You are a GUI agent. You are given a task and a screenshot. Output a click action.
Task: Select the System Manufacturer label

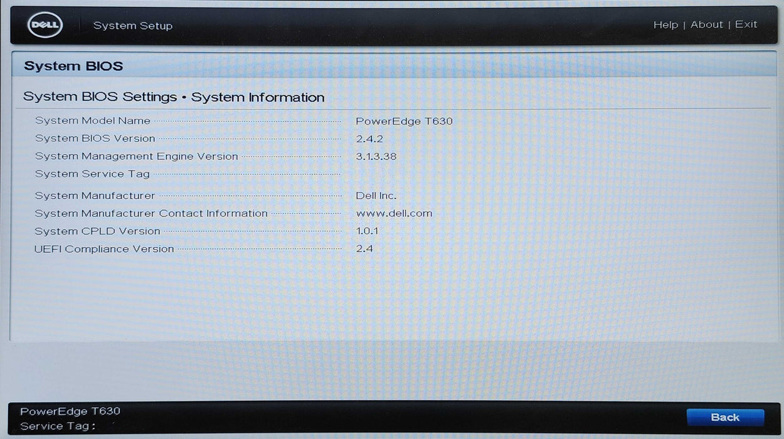pos(95,196)
